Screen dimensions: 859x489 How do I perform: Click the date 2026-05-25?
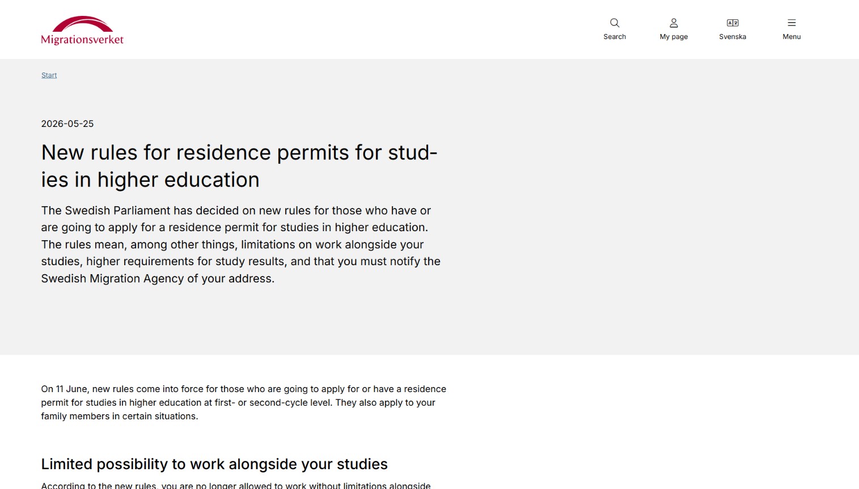coord(67,124)
